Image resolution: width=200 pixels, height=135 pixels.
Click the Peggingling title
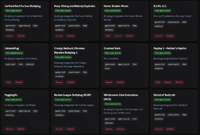(x=11, y=95)
